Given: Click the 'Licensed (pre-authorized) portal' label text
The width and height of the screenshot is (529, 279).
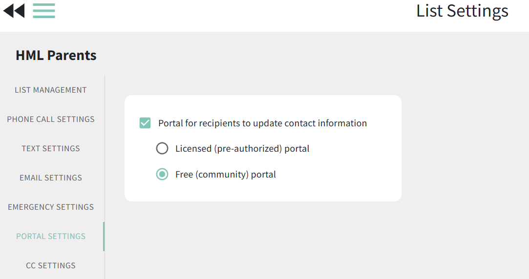Looking at the screenshot, I should 242,149.
